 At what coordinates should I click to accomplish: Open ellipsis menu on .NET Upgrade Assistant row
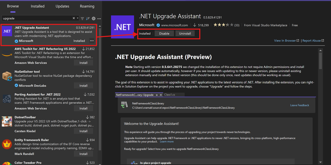92,41
